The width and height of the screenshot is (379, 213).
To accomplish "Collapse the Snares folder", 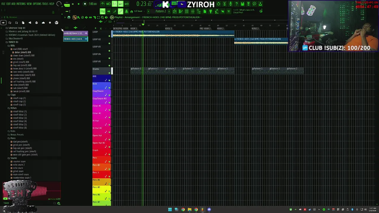I will [x=12, y=158].
